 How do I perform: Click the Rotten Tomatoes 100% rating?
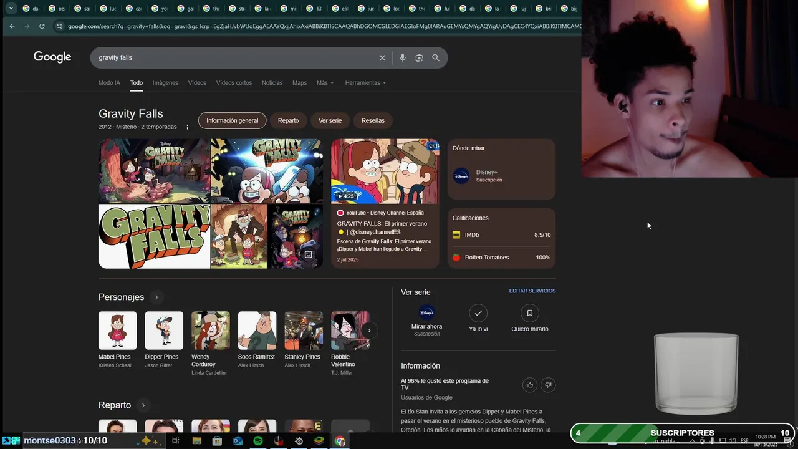click(x=501, y=258)
